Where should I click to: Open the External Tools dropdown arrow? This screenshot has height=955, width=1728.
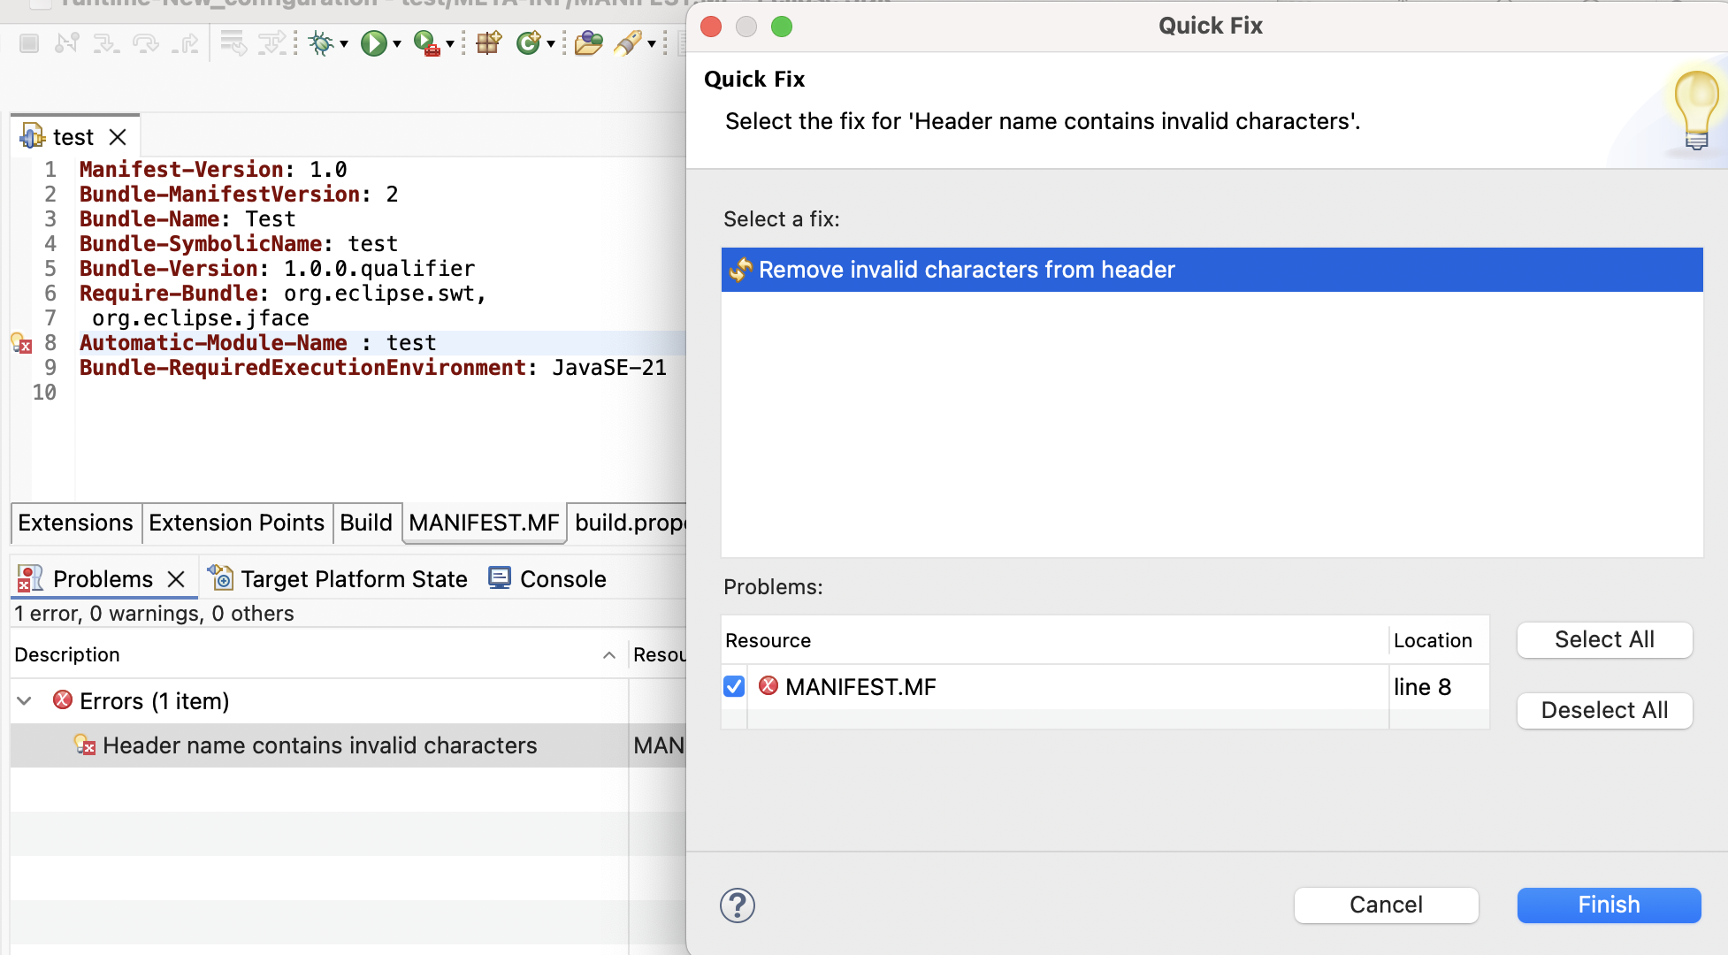[450, 44]
